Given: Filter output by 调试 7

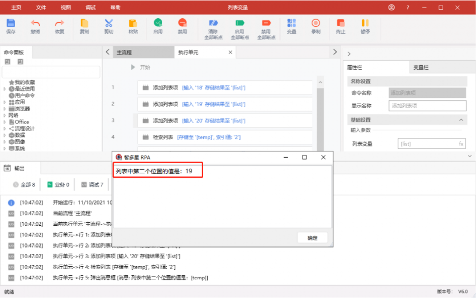Looking at the screenshot, I should click(x=92, y=185).
